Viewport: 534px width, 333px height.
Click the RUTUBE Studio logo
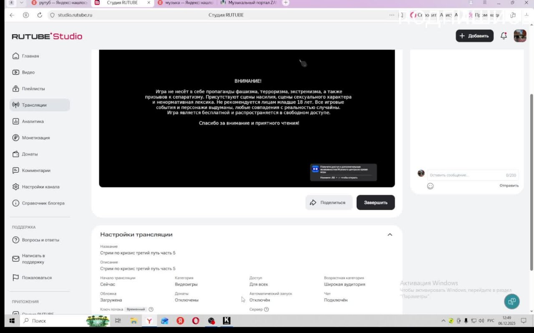tap(47, 36)
